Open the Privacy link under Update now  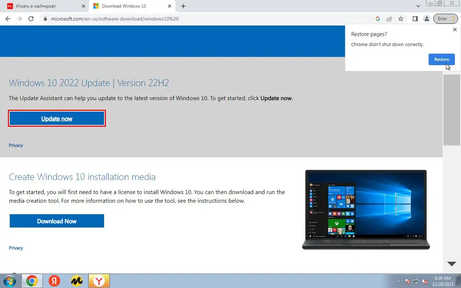tap(16, 145)
